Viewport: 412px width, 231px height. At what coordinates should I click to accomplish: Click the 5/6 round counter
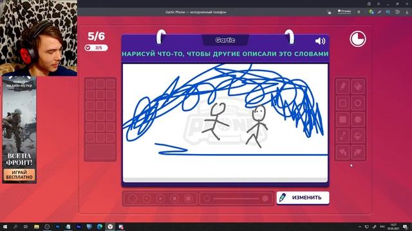click(x=96, y=36)
